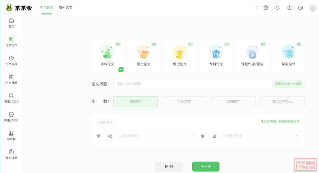Click the notification bell icon

point(277,8)
